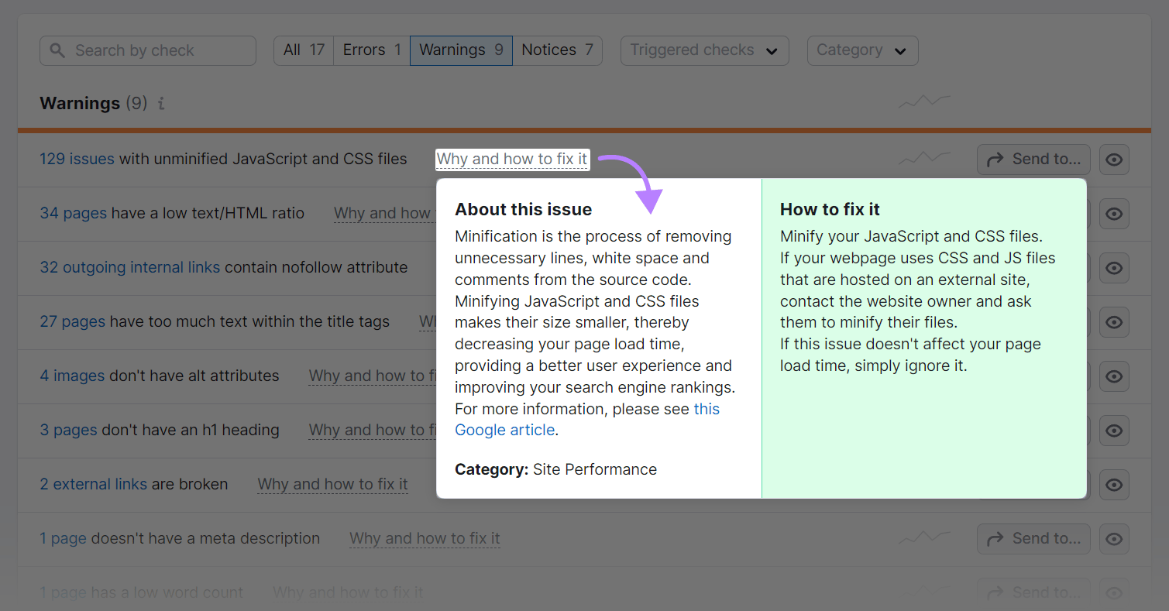Open the Category filter dropdown

pyautogui.click(x=861, y=50)
